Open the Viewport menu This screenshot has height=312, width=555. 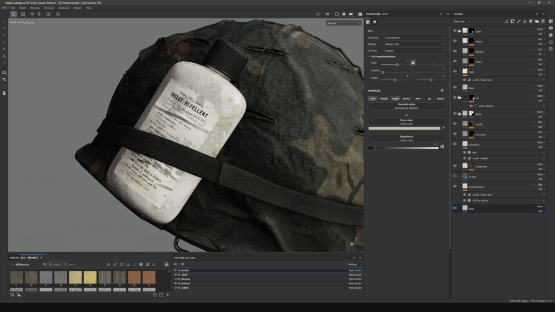pyautogui.click(x=49, y=8)
